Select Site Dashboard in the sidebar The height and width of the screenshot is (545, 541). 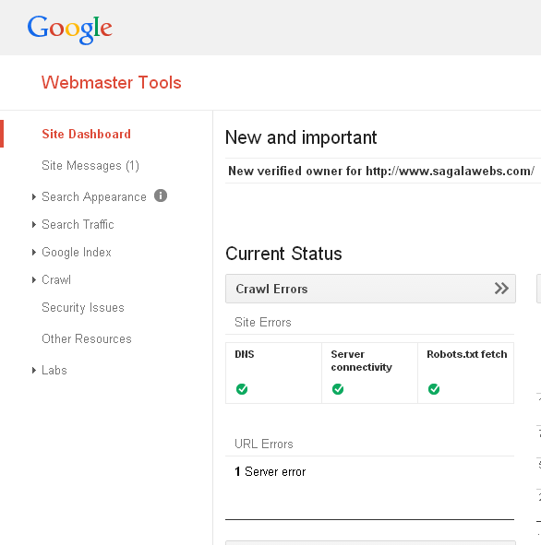(86, 134)
